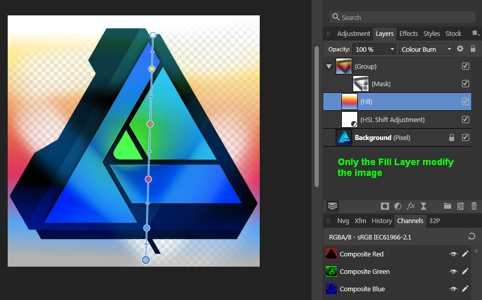Click the Group Layers folder icon
The image size is (482, 300).
click(x=447, y=206)
